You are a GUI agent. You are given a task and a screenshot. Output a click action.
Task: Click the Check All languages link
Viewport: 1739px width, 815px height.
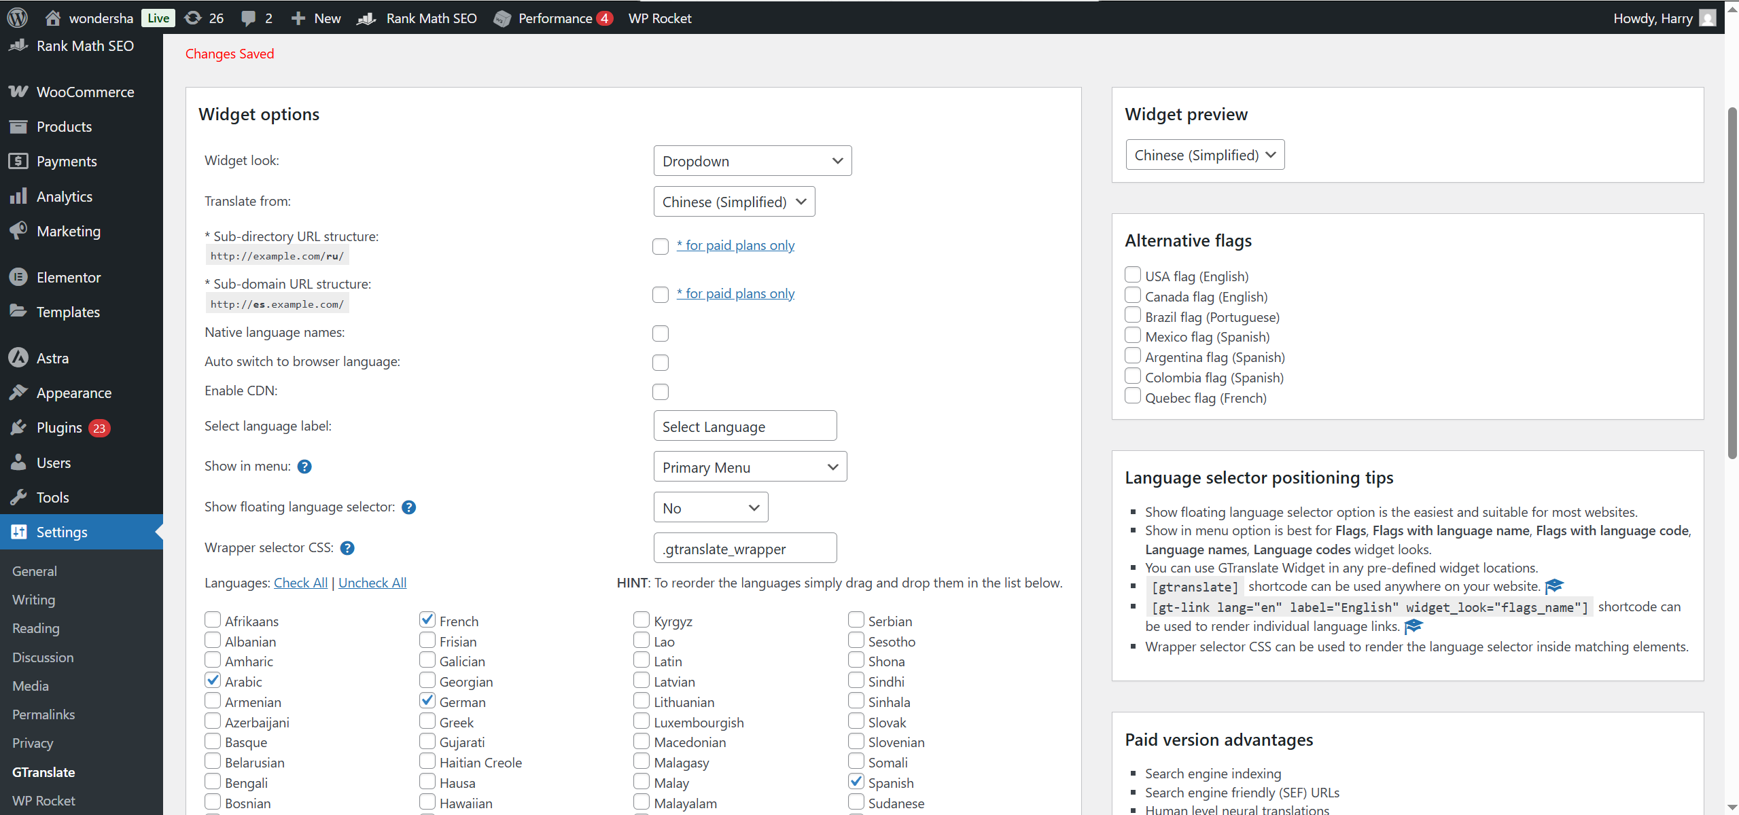300,583
